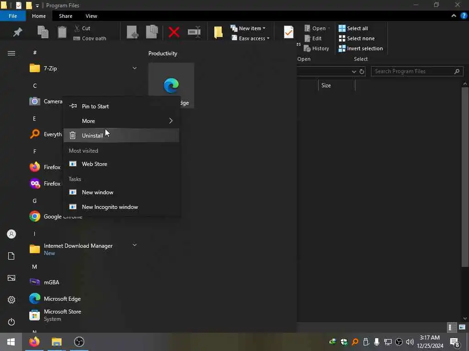Click Select none
The height and width of the screenshot is (351, 469).
(x=356, y=38)
